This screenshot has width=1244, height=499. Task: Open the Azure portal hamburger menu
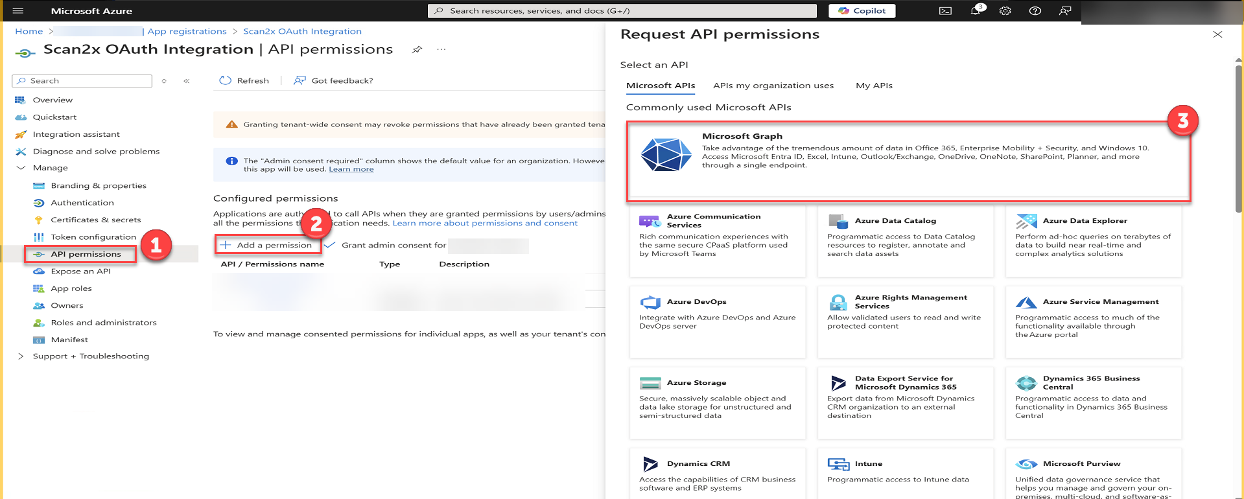(18, 11)
